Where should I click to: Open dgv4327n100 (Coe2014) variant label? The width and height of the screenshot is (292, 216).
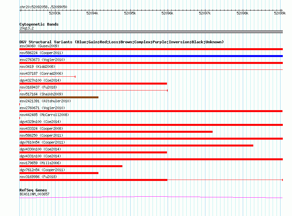tap(40, 80)
